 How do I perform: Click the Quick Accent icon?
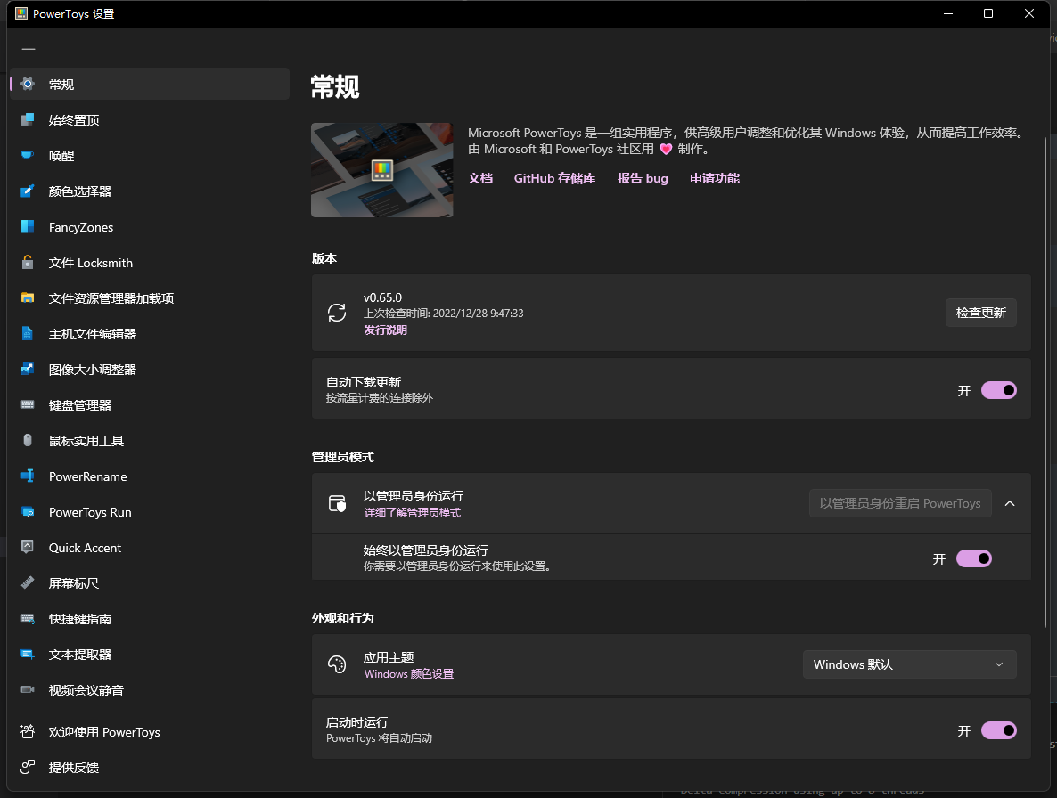[x=28, y=548]
